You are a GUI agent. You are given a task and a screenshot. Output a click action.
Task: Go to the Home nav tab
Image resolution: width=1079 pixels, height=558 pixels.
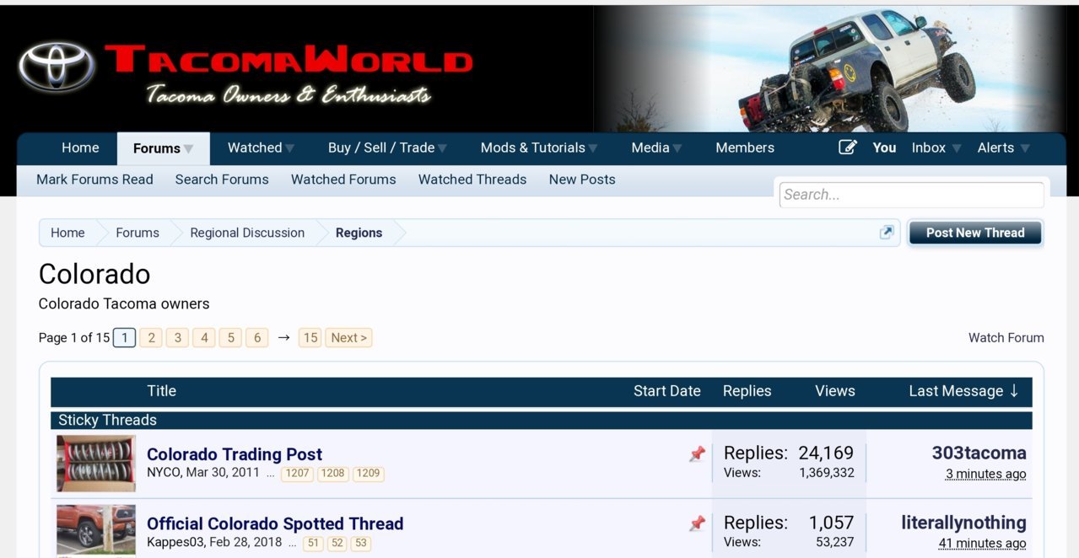coord(80,148)
